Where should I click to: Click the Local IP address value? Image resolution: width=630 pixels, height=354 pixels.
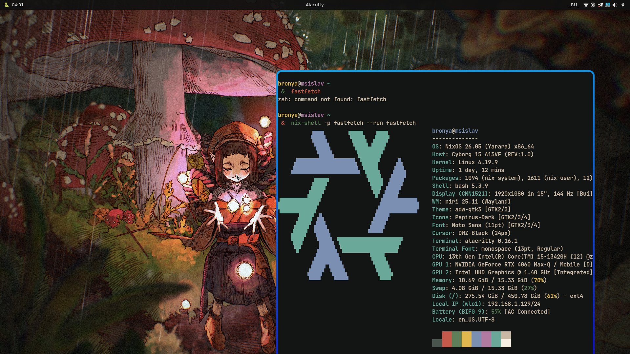tap(514, 304)
